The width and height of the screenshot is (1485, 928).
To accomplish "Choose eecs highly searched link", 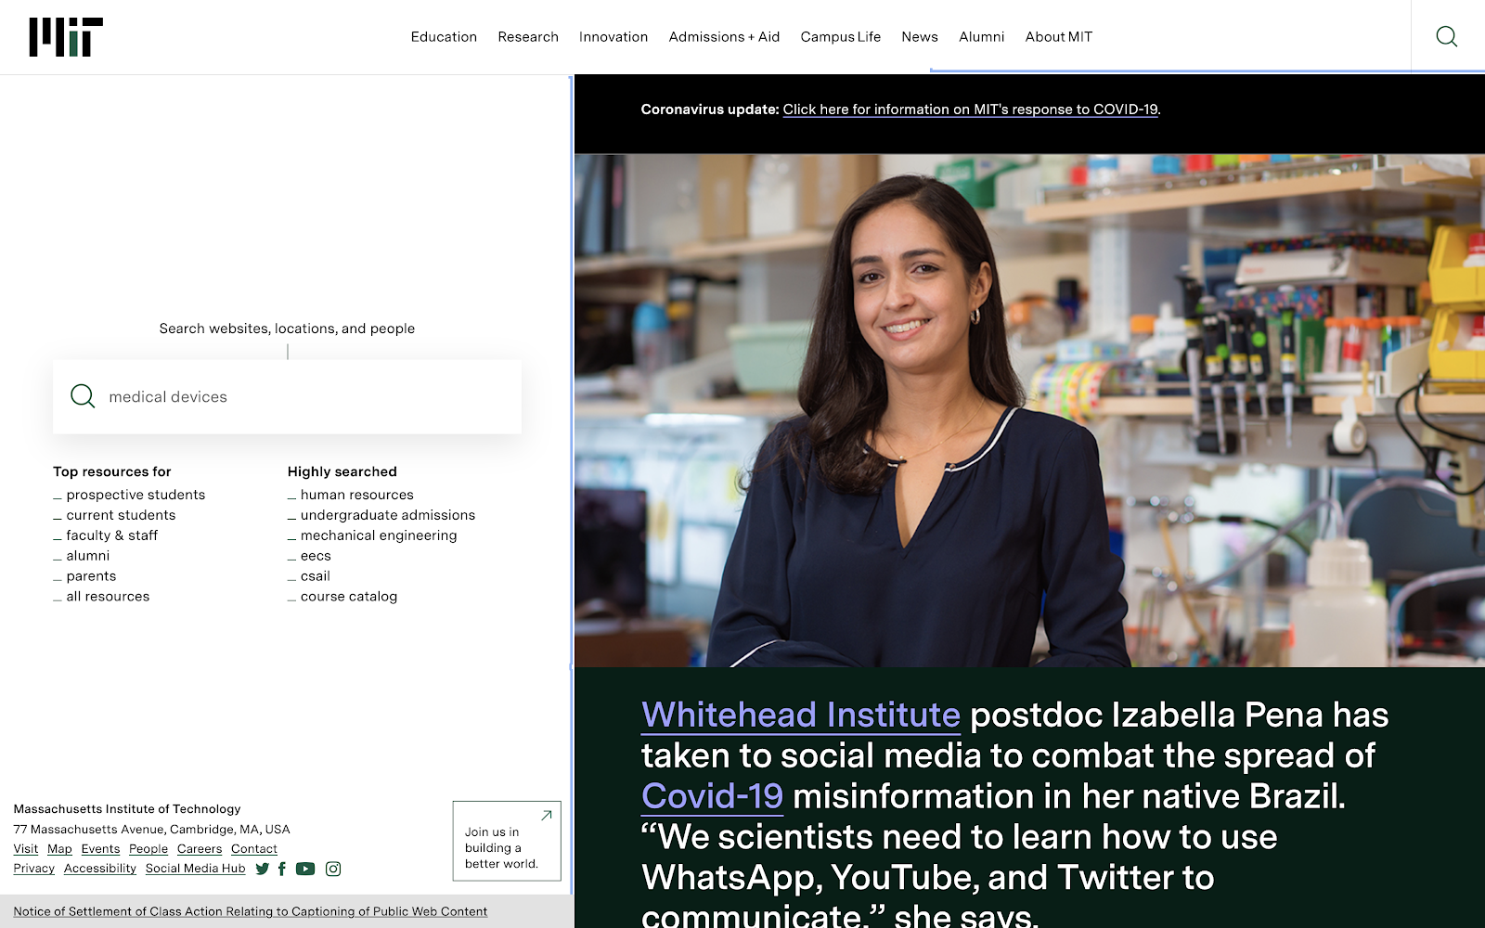I will (316, 556).
